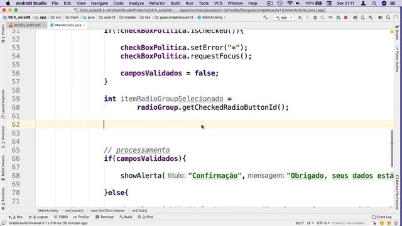Image resolution: width=402 pixels, height=226 pixels.
Task: Toggle the Build Variants side panel
Action: click(x=3, y=168)
